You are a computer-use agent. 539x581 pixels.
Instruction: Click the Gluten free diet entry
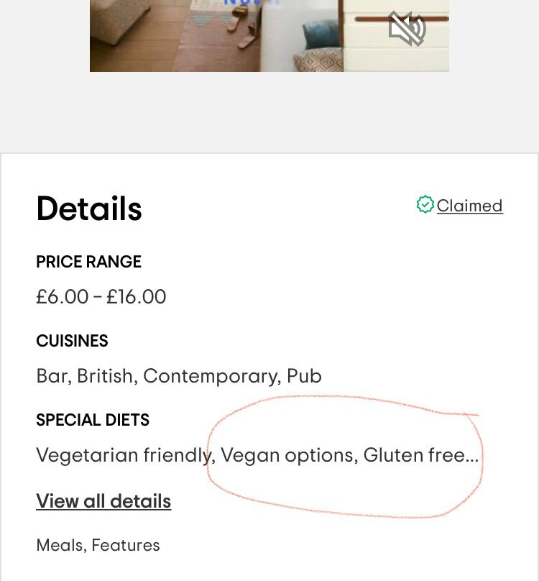[x=413, y=455]
